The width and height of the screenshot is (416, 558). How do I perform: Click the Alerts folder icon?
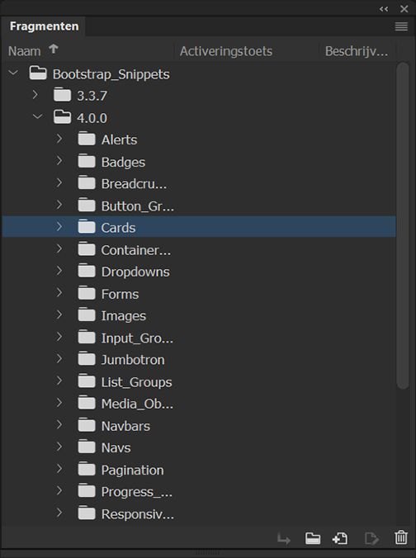87,139
